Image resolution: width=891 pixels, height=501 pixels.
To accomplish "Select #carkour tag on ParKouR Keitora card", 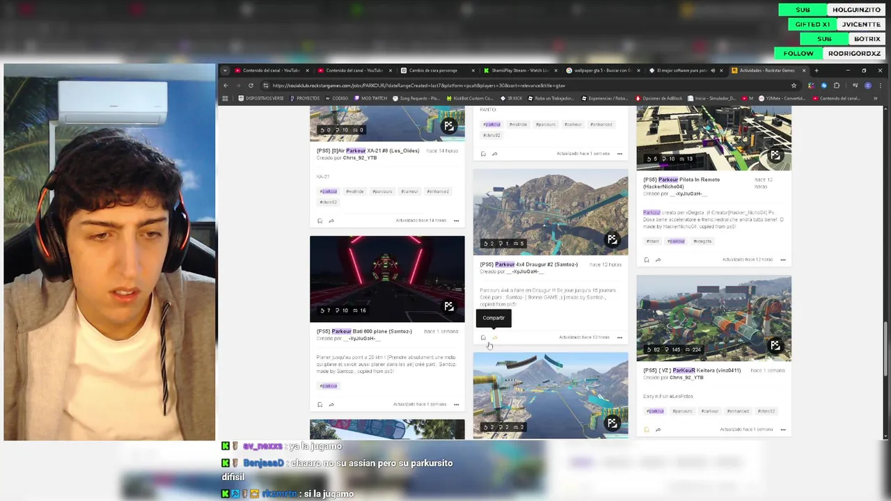I will 710,411.
